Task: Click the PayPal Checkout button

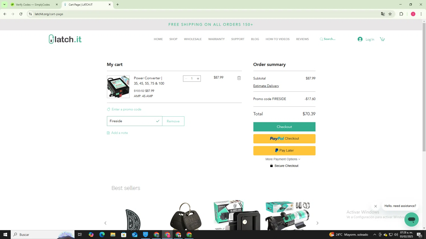Action: tap(284, 139)
